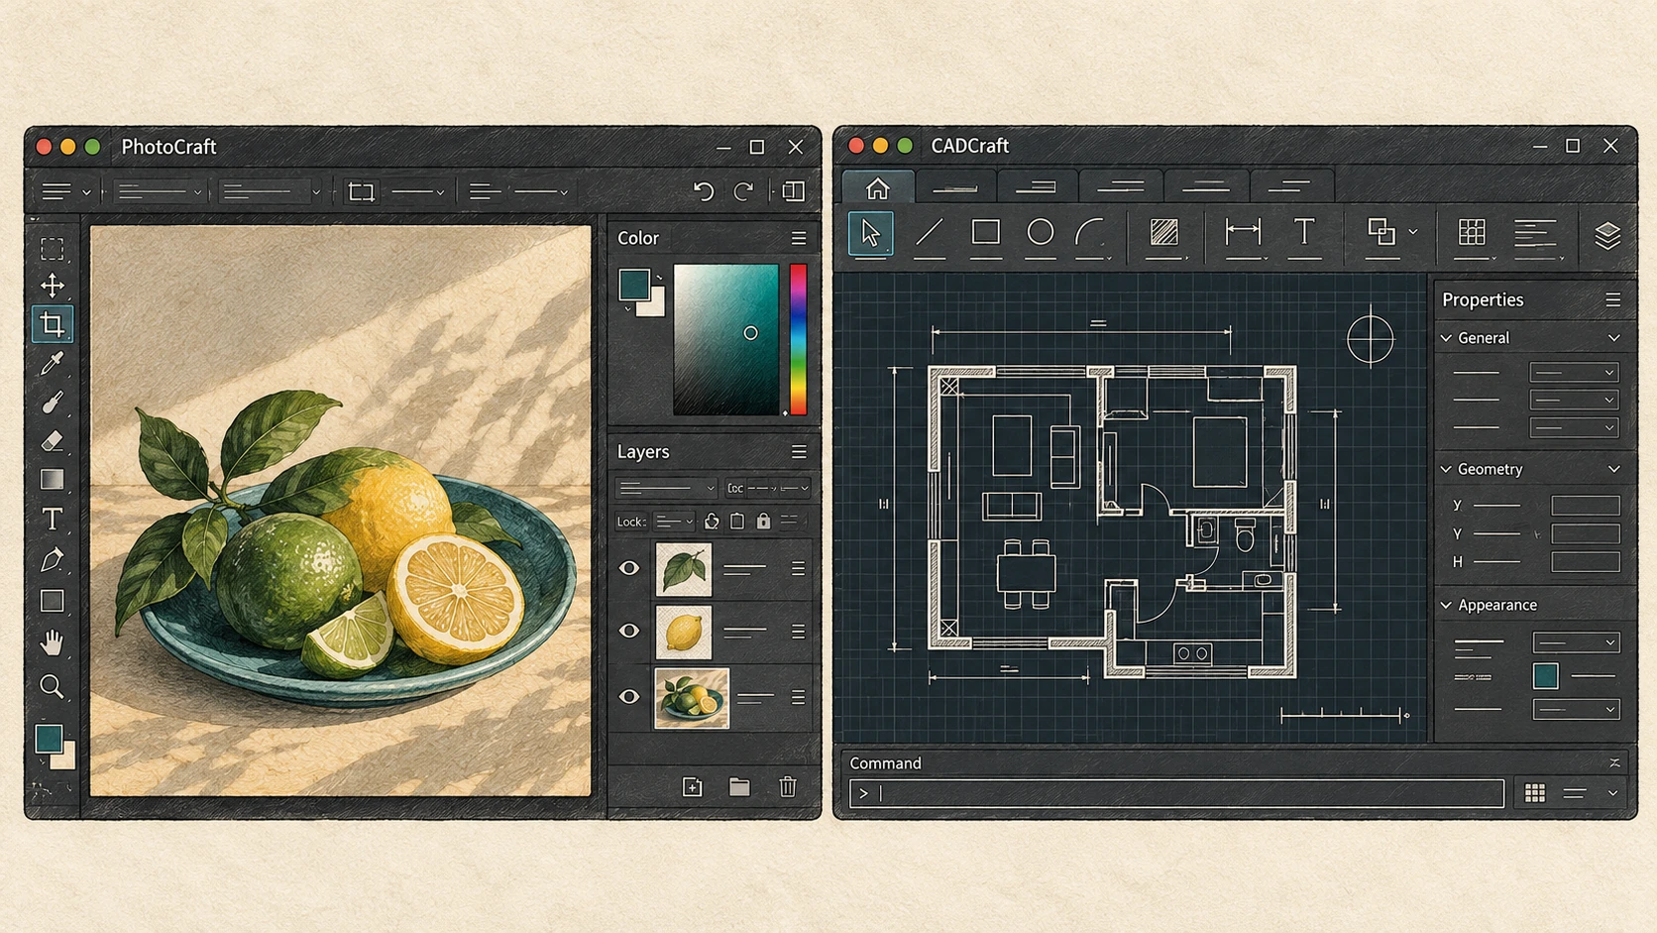Open the Properties panel menu in CADCraft
1657x933 pixels.
pos(1613,299)
